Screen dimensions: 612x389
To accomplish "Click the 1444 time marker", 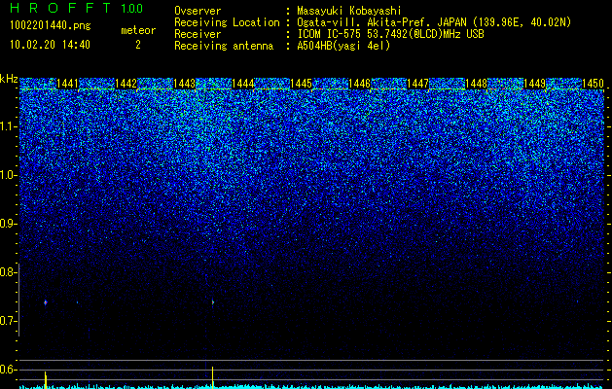I will point(243,84).
